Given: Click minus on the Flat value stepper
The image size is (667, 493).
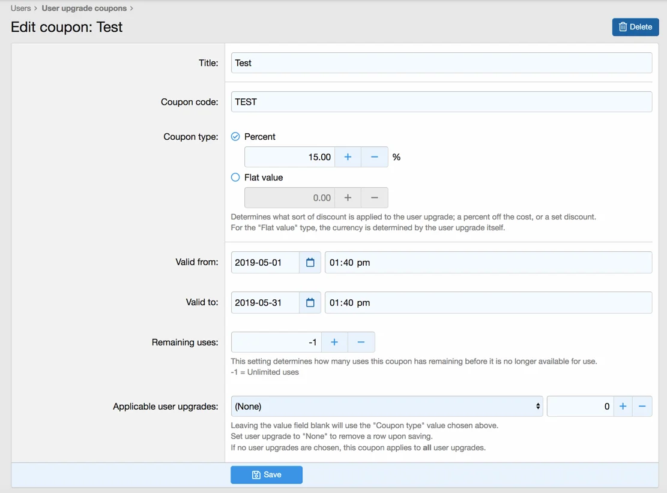Looking at the screenshot, I should [x=375, y=198].
